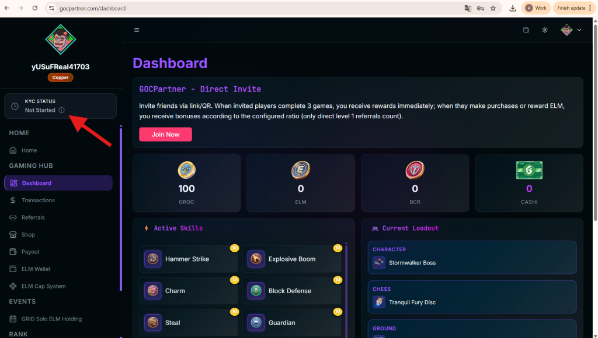Click the Chrome Finish update button
This screenshot has height=338, width=598.
571,8
